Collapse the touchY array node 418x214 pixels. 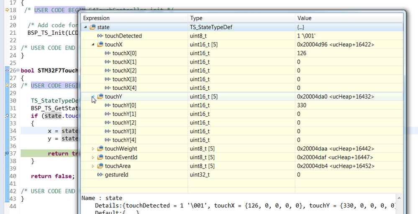coord(93,97)
